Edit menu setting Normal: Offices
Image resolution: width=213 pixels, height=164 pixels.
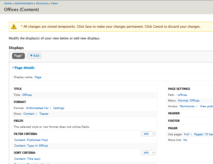[x=189, y=100]
